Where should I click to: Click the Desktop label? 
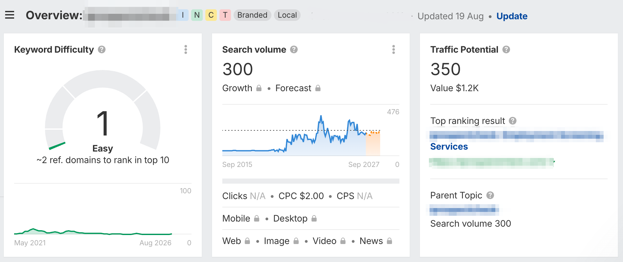coord(290,218)
